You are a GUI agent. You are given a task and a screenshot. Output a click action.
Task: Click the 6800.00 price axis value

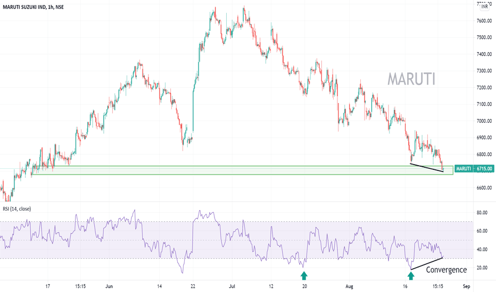(484, 154)
